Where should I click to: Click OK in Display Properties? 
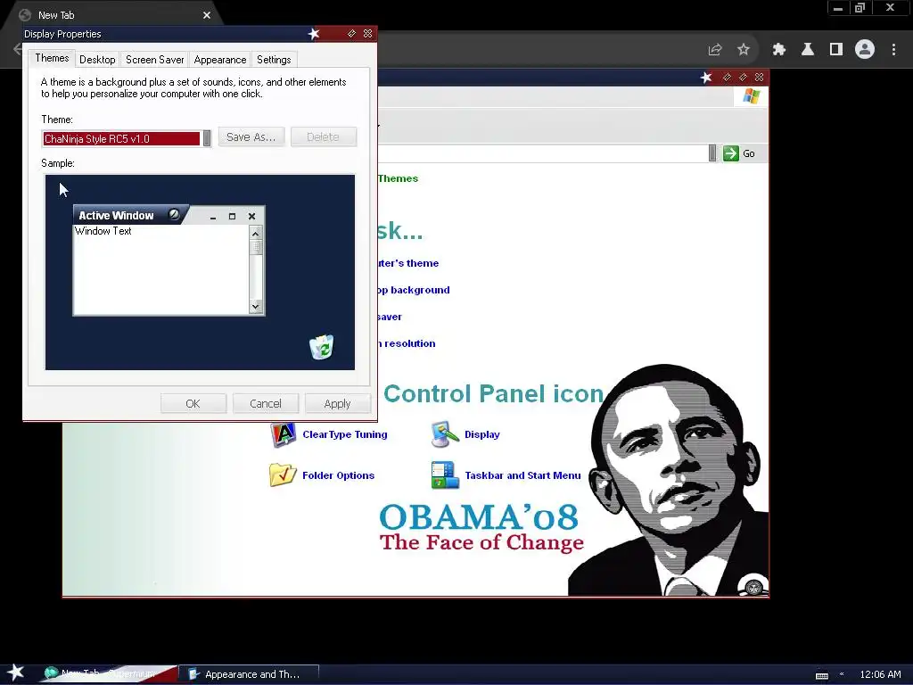pyautogui.click(x=193, y=404)
